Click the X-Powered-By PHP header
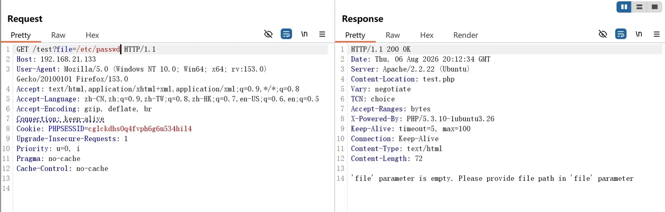The width and height of the screenshot is (665, 212). [x=423, y=119]
